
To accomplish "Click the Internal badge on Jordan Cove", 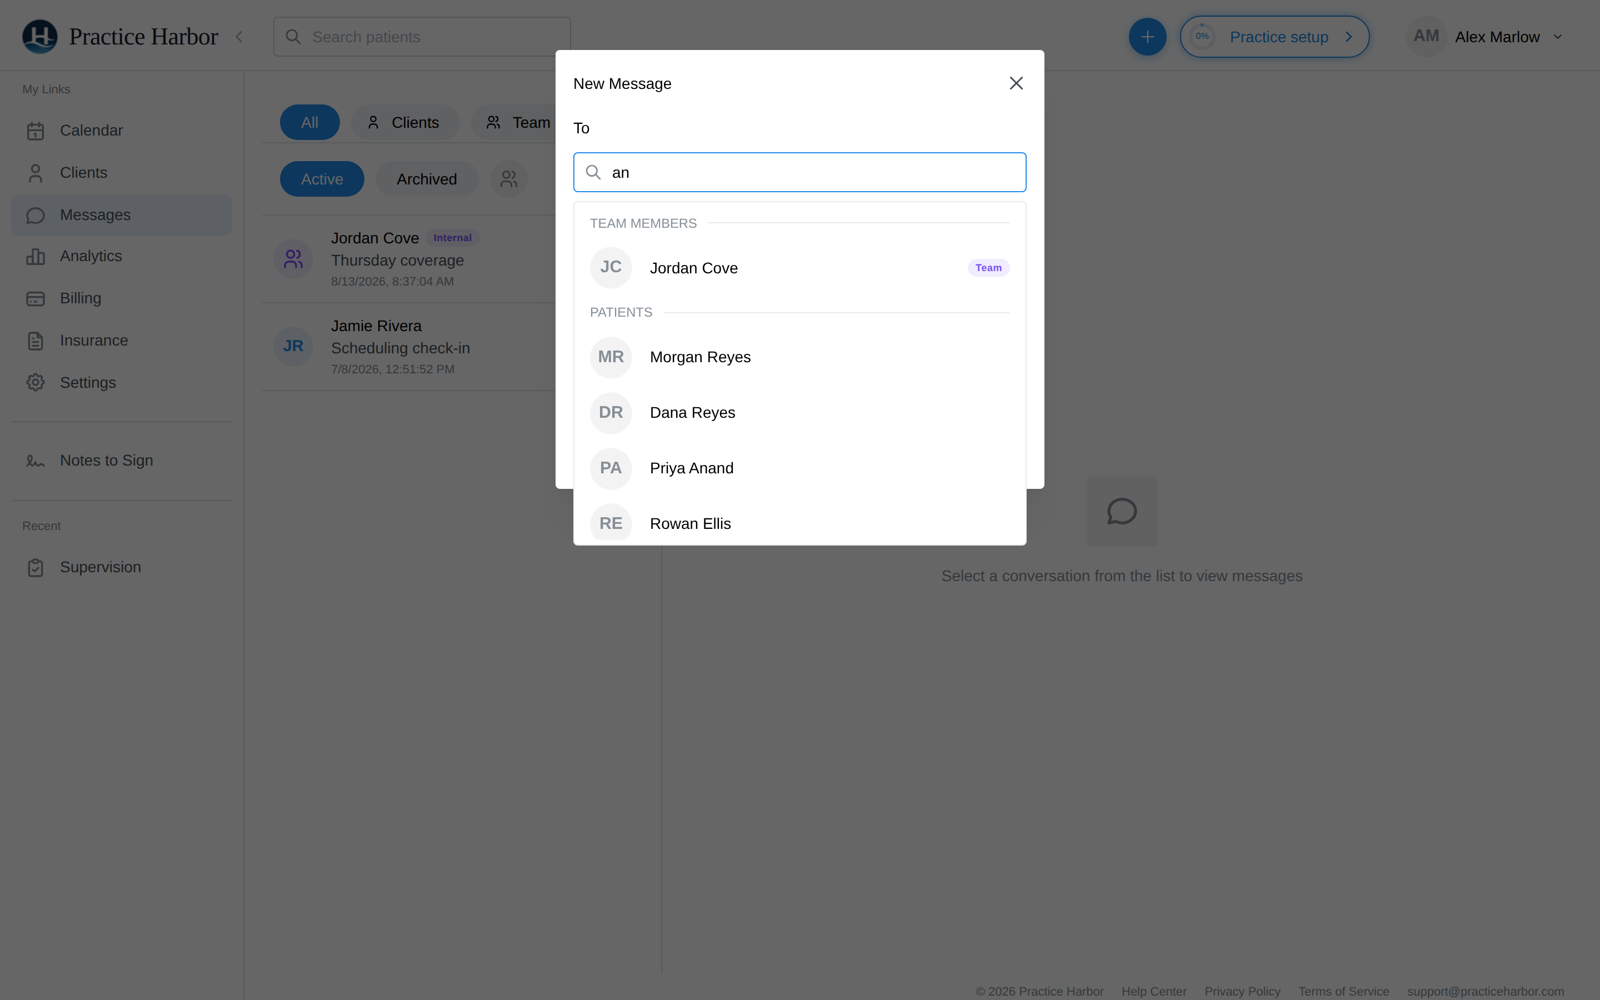I will coord(453,238).
